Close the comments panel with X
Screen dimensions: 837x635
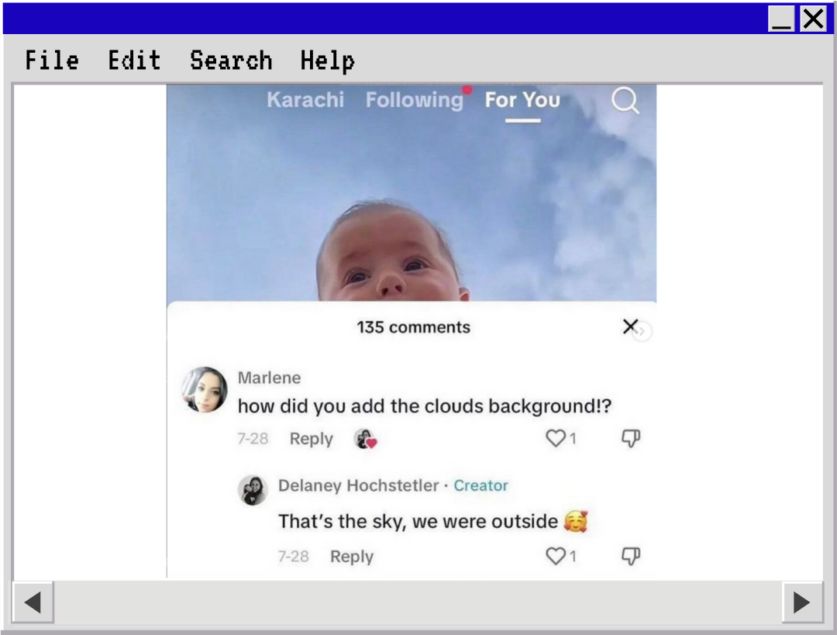point(630,326)
